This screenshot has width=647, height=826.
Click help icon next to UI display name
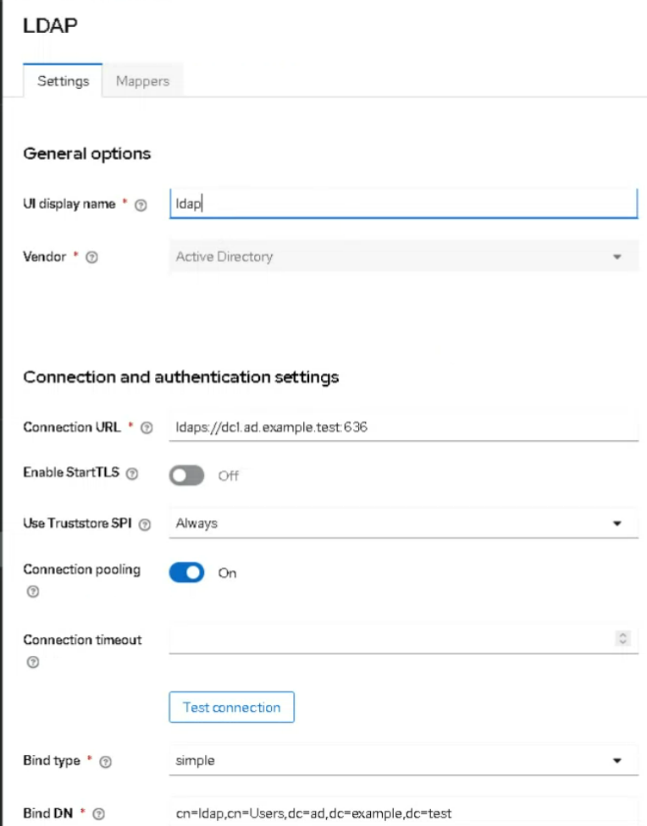[x=141, y=205]
